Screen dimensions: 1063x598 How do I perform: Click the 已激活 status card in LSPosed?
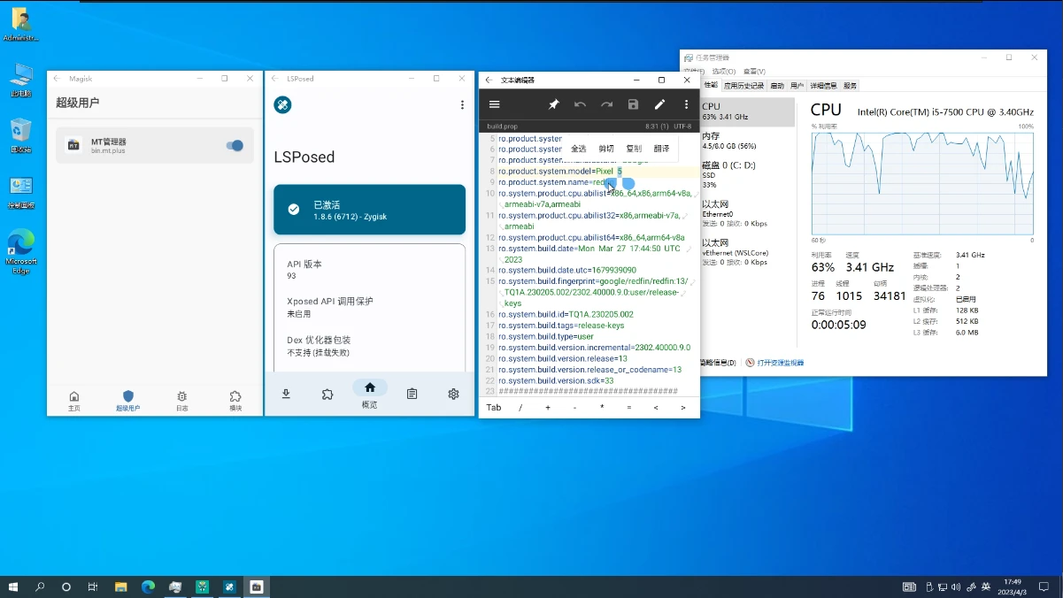coord(369,210)
